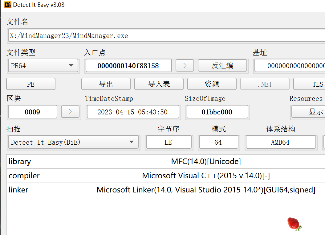Click the 'linker' row label
The image size is (325, 235).
[18, 190]
